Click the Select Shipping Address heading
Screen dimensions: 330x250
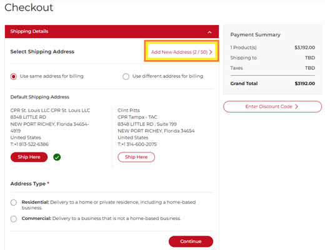pyautogui.click(x=42, y=51)
